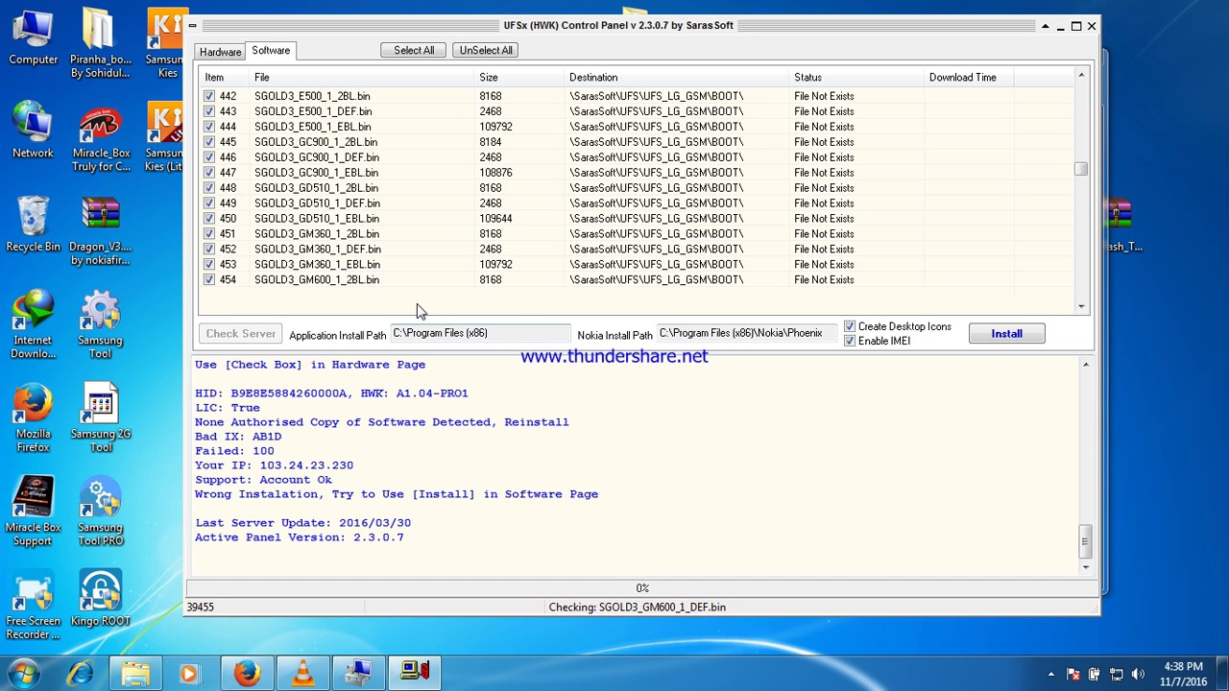Screen dimensions: 1229x691
Task: Open the network tray icon
Action: [x=1116, y=674]
